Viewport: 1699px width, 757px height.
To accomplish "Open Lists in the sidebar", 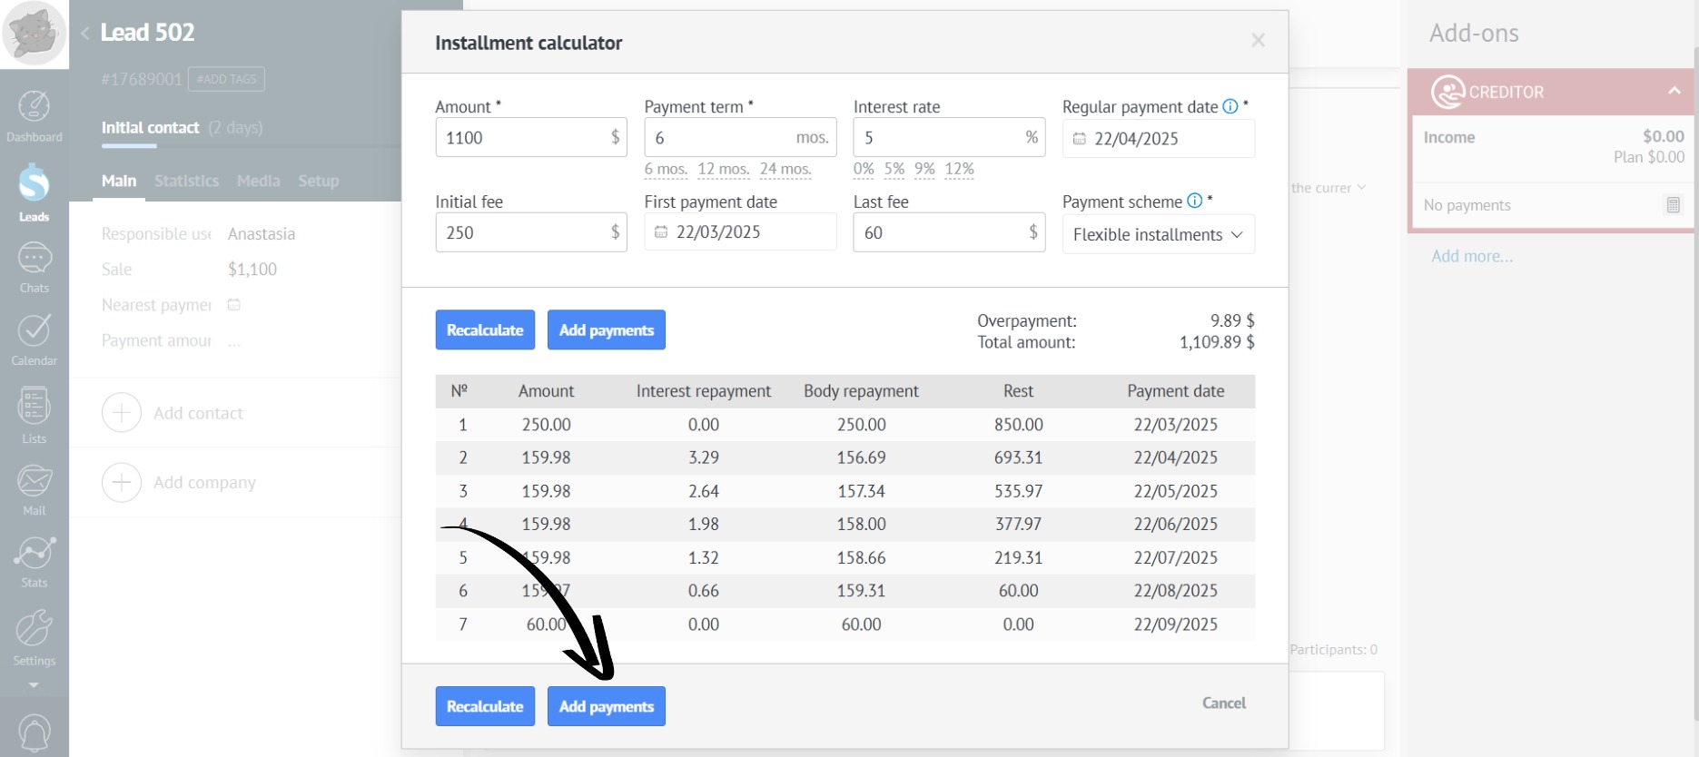I will tap(35, 415).
